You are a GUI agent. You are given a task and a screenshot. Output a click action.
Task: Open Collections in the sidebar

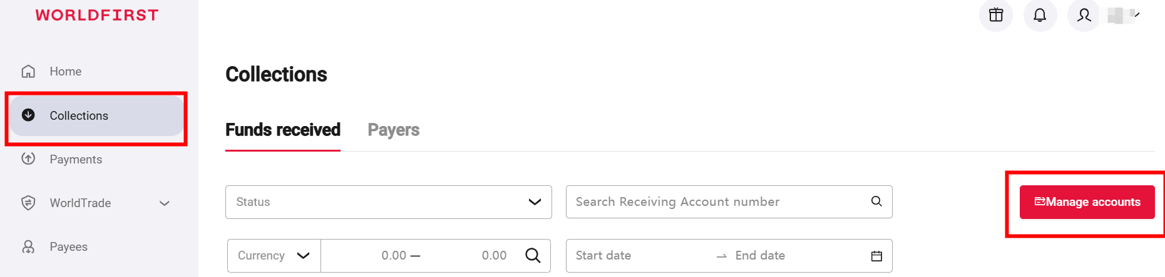(x=79, y=115)
